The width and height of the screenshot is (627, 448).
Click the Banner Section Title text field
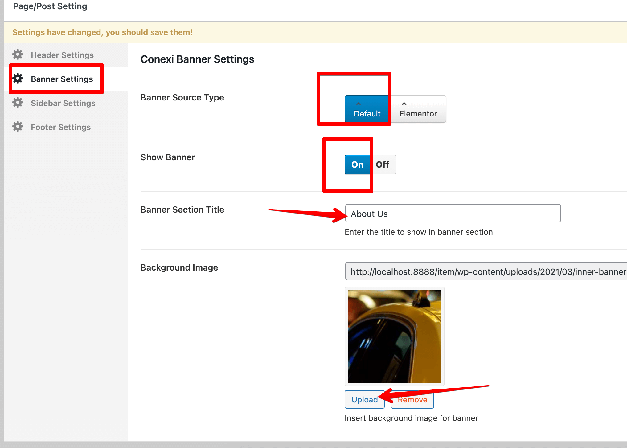tap(453, 214)
